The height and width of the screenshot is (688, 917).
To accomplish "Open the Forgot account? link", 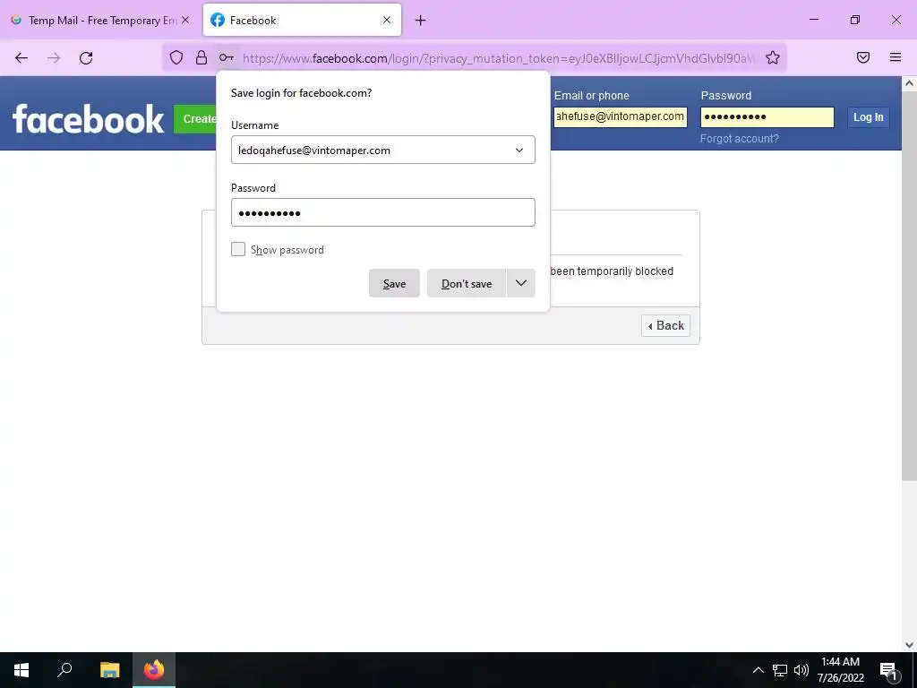I will (739, 139).
